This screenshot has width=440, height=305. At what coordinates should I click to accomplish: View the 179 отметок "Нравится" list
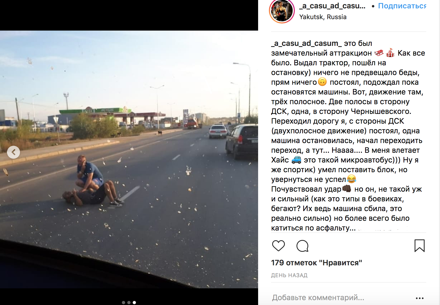coord(316,263)
